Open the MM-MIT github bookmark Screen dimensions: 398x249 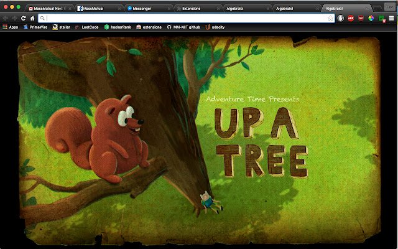183,27
